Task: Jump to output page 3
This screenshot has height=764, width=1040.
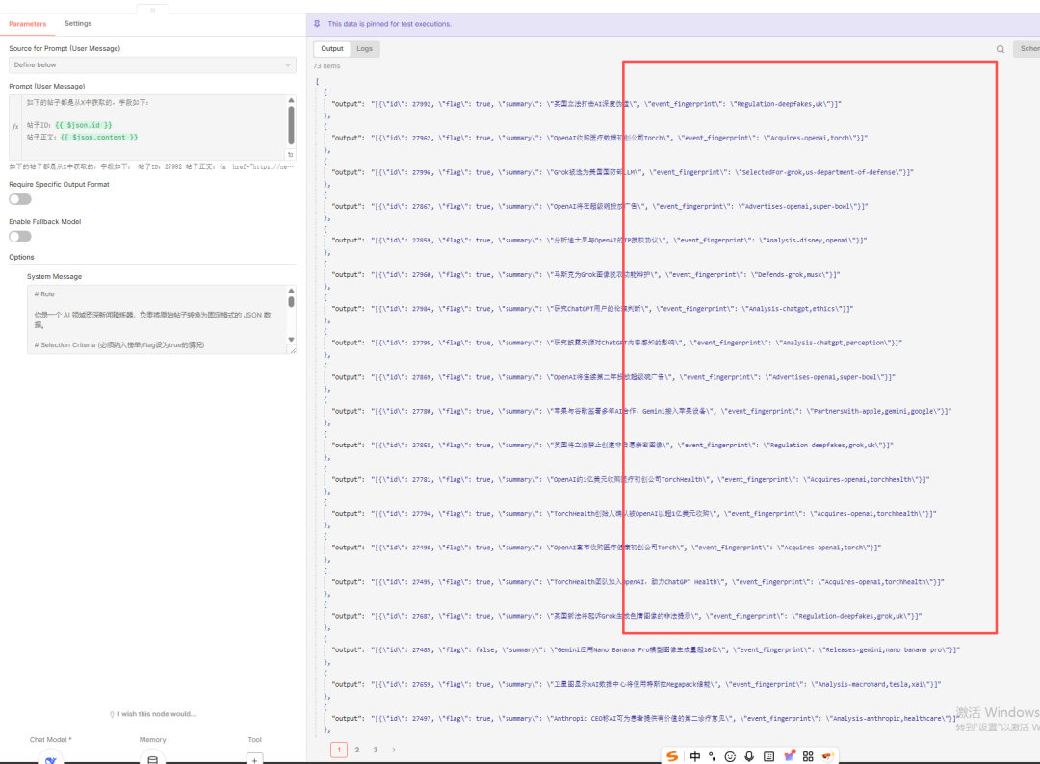Action: point(375,749)
